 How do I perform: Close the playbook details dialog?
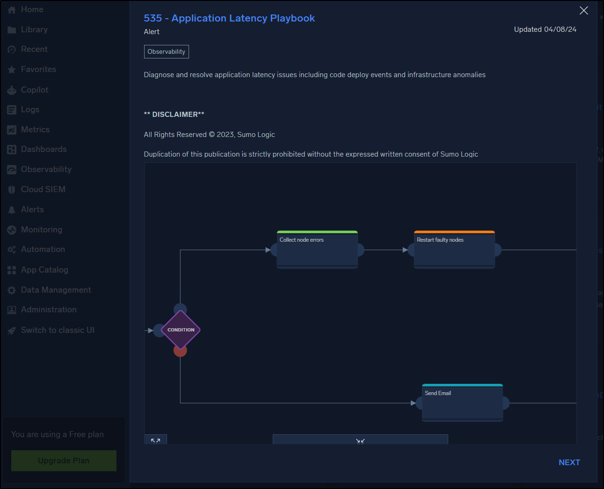[583, 10]
